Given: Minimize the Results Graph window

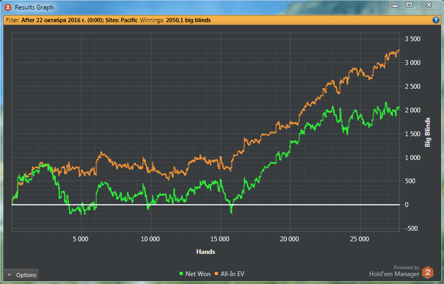Looking at the screenshot, I should [395, 5].
